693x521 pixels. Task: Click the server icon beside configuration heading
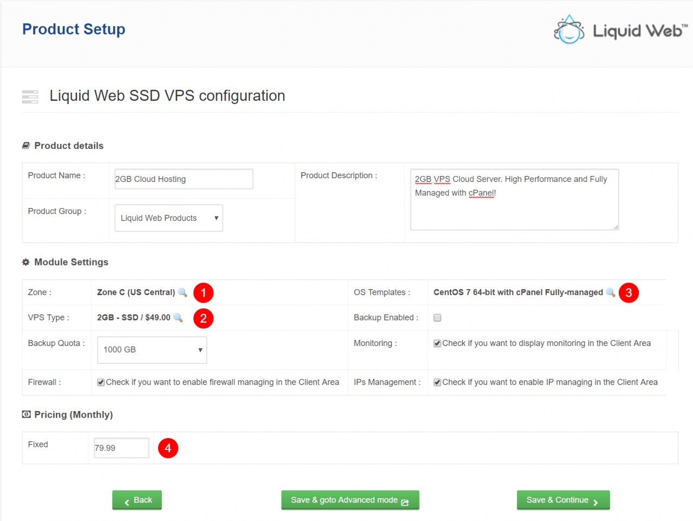pyautogui.click(x=30, y=96)
